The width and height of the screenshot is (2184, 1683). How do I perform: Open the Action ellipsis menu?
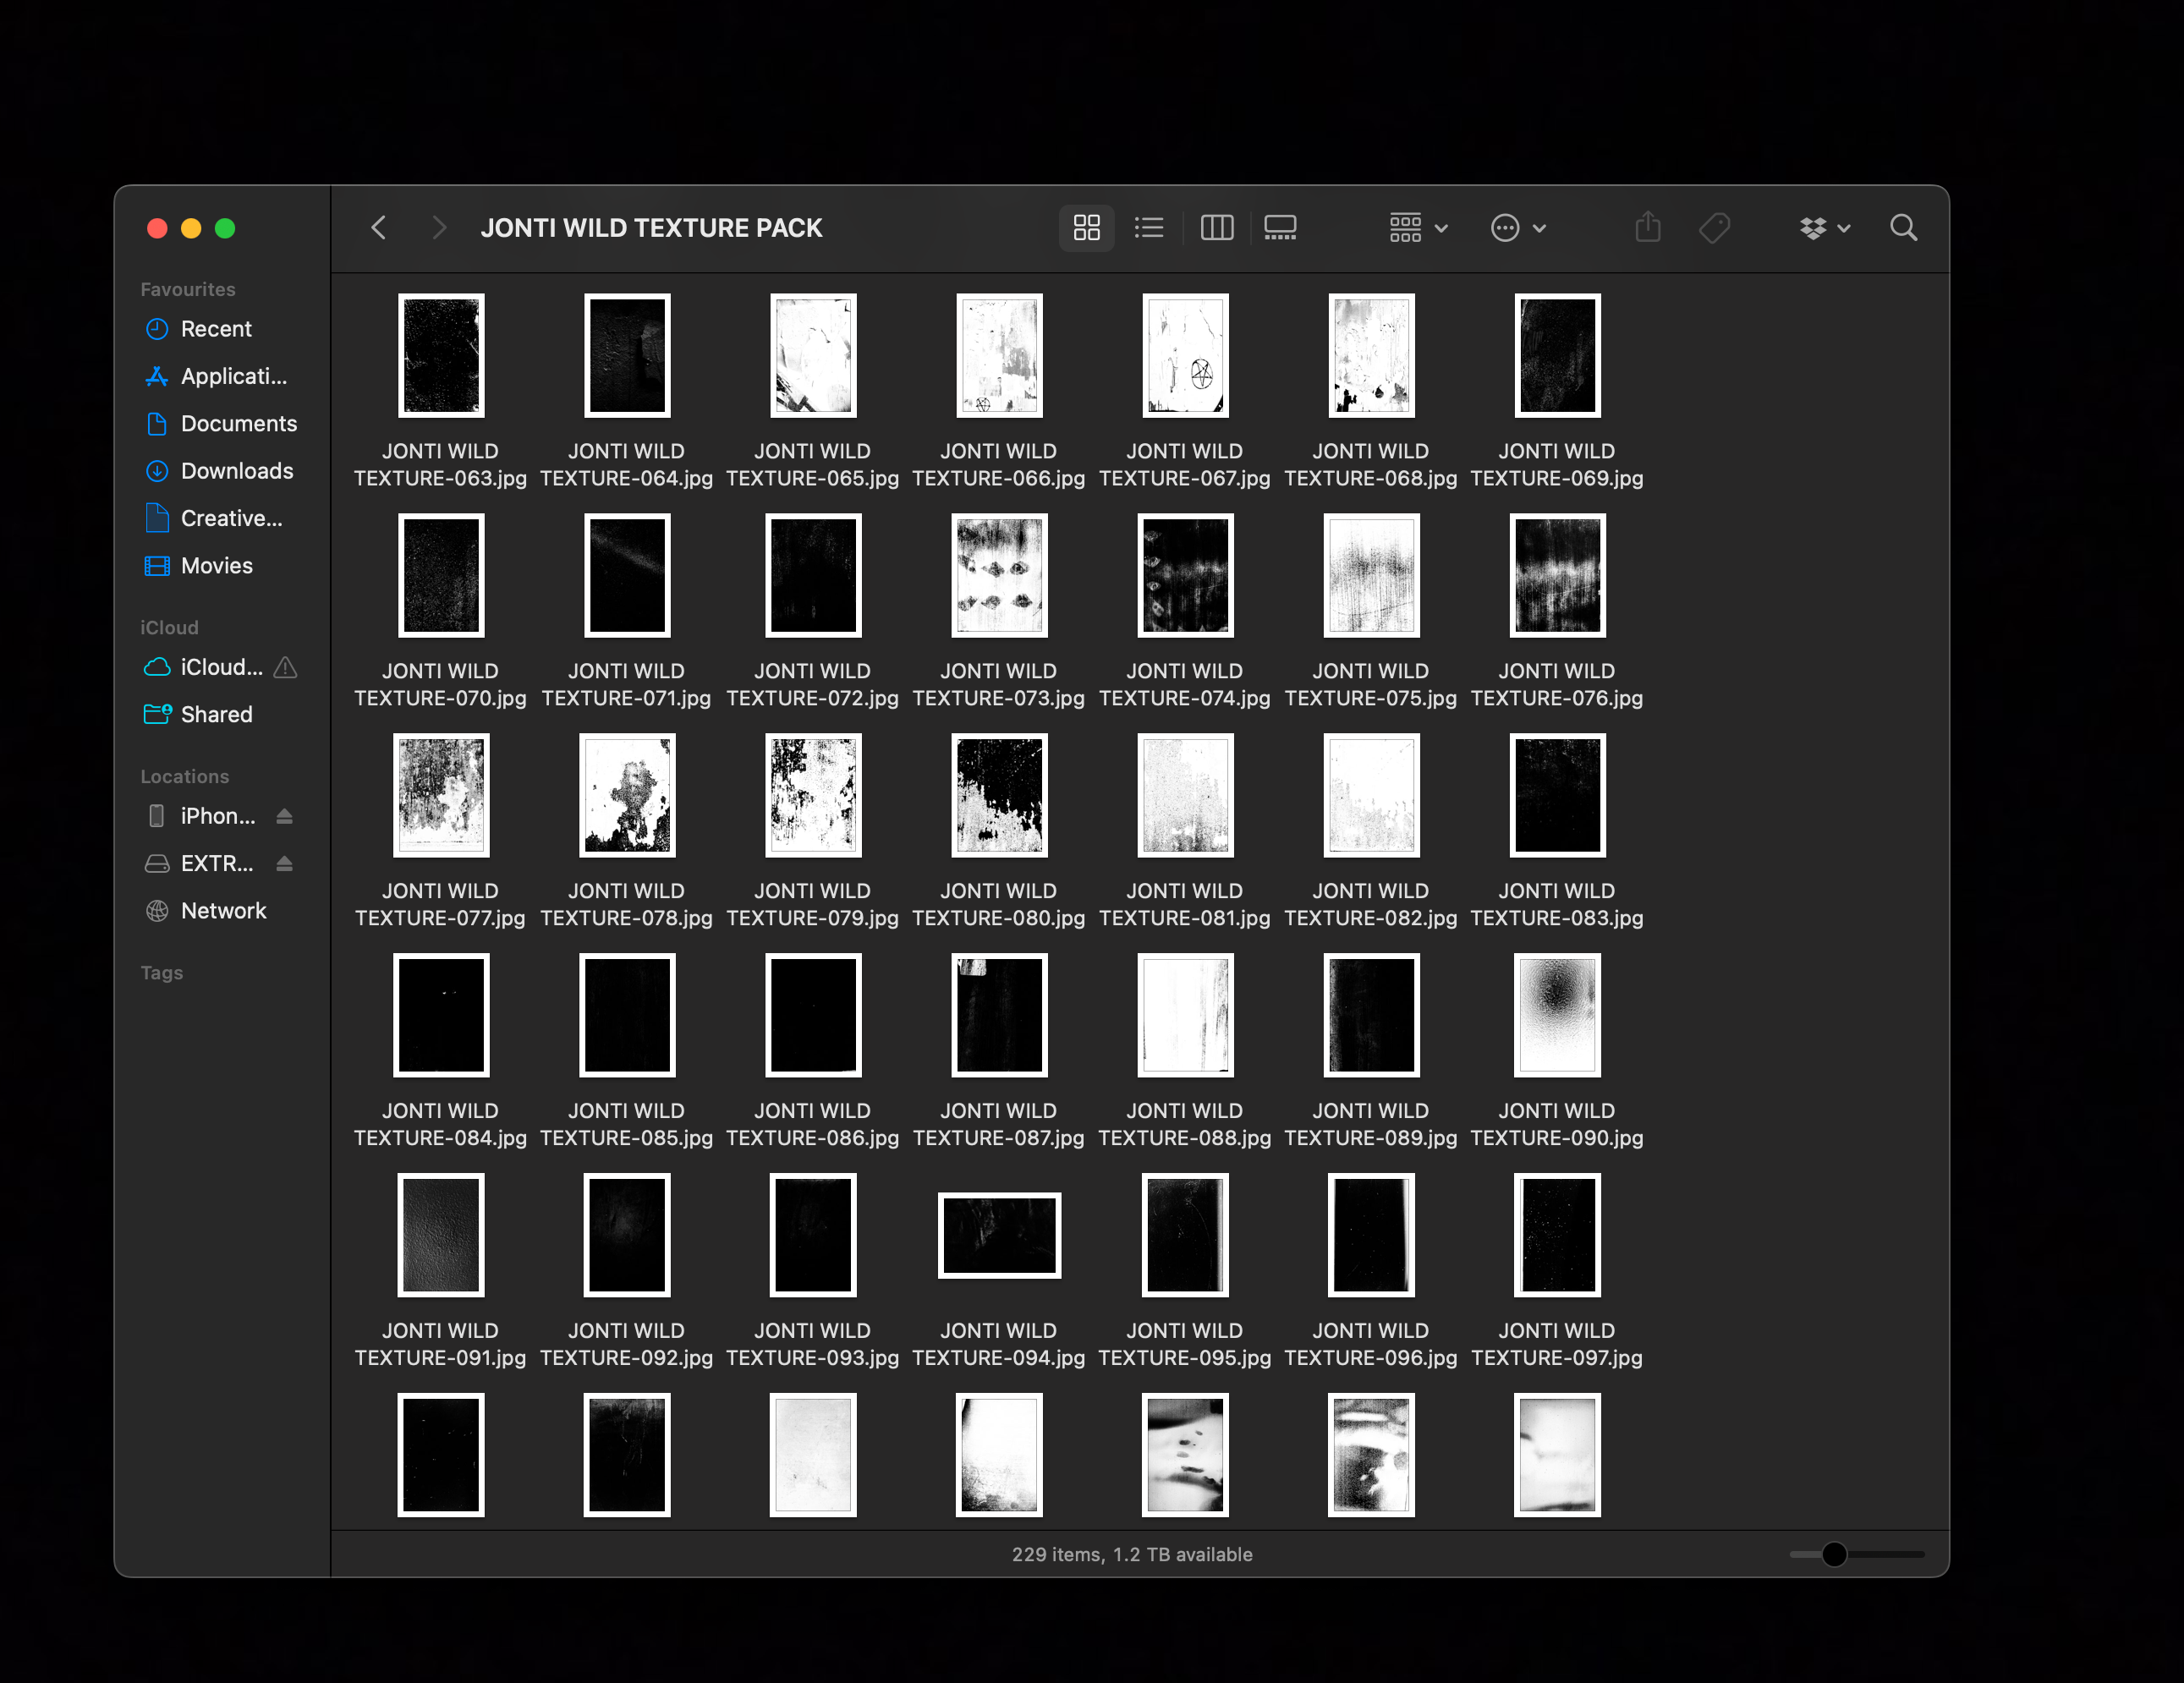tap(1518, 228)
